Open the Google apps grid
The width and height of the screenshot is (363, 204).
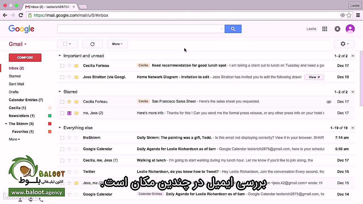point(324,29)
